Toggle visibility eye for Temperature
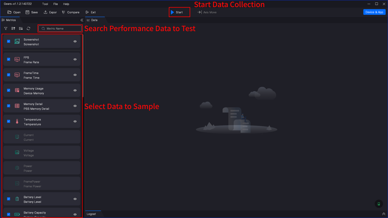The image size is (388, 218). click(x=75, y=122)
